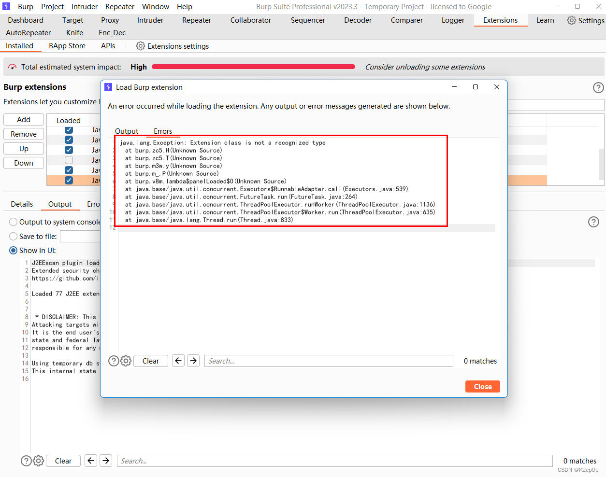
Task: Switch to Decoder tab
Action: [x=358, y=20]
